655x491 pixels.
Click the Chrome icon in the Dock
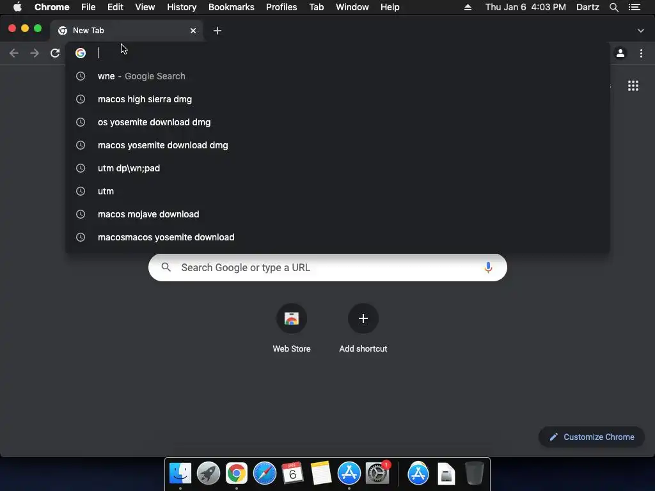click(x=237, y=474)
